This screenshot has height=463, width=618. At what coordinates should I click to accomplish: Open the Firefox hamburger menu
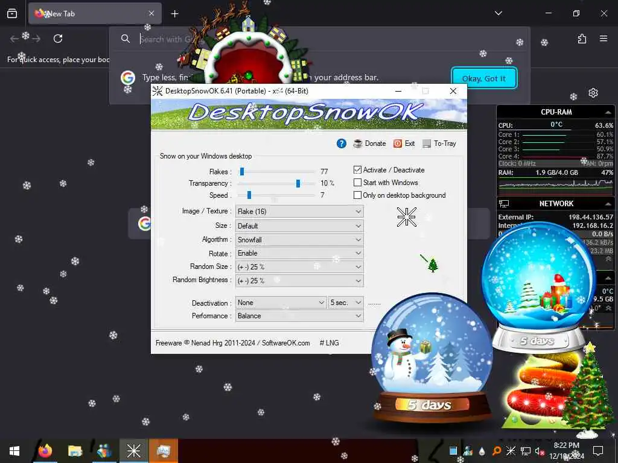click(x=604, y=39)
